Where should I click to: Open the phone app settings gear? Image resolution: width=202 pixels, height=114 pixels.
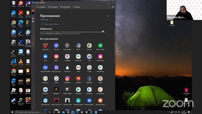click(x=113, y=7)
